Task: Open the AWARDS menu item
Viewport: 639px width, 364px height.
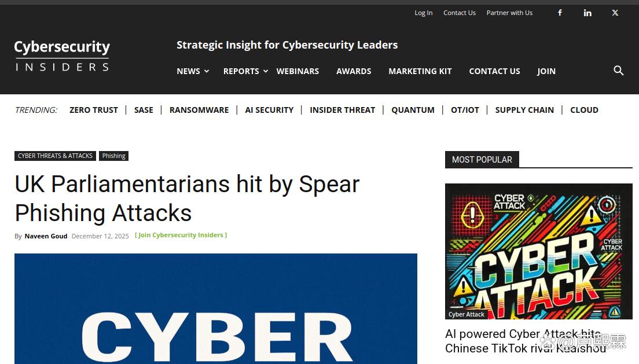Action: [354, 71]
